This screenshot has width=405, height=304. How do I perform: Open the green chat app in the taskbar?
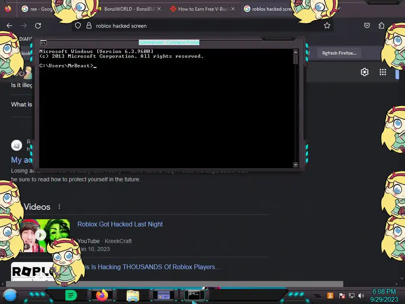[x=71, y=295]
